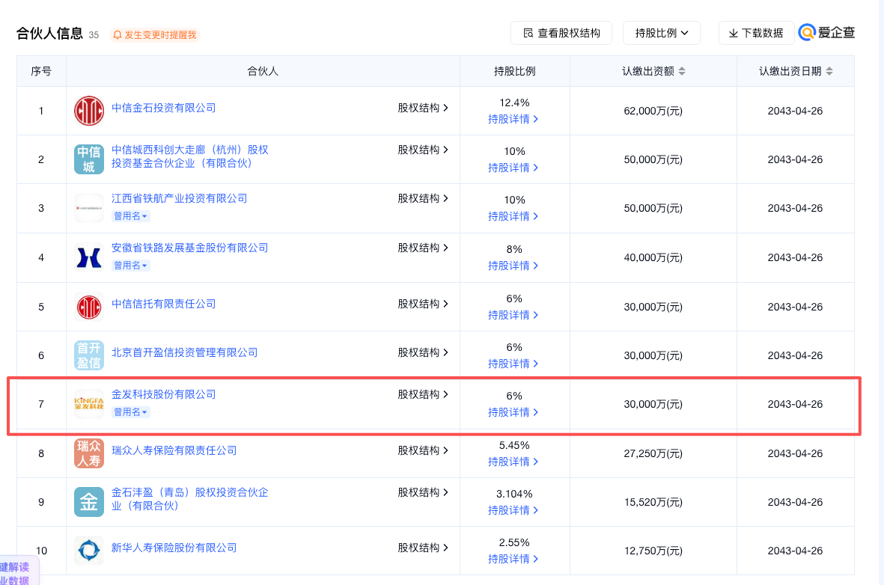Click the red logo of 中信信托有限责任公司

89,307
